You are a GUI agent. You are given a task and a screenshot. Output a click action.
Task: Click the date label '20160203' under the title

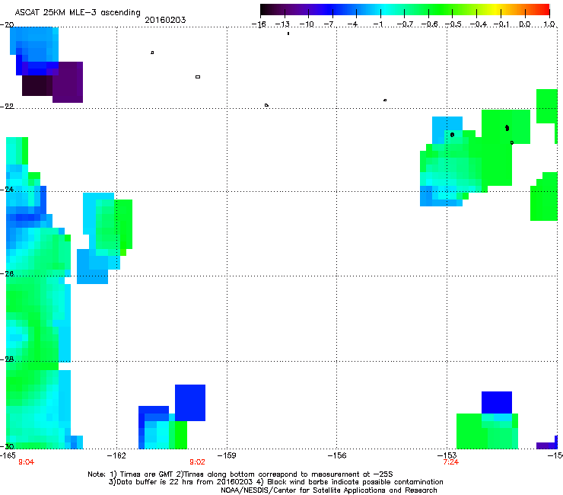[x=165, y=20]
